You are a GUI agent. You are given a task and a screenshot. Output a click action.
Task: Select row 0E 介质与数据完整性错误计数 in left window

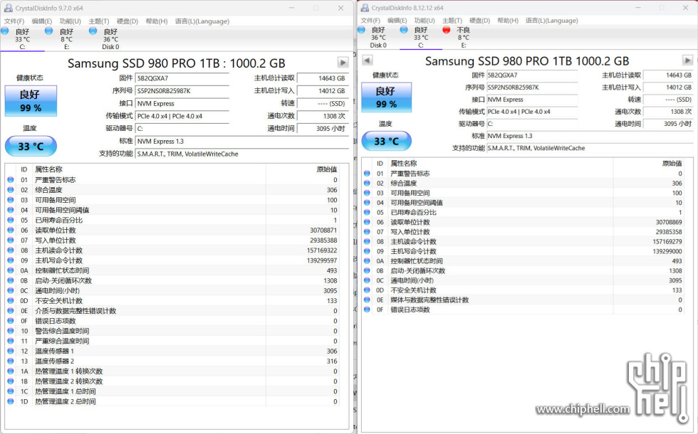coord(172,311)
